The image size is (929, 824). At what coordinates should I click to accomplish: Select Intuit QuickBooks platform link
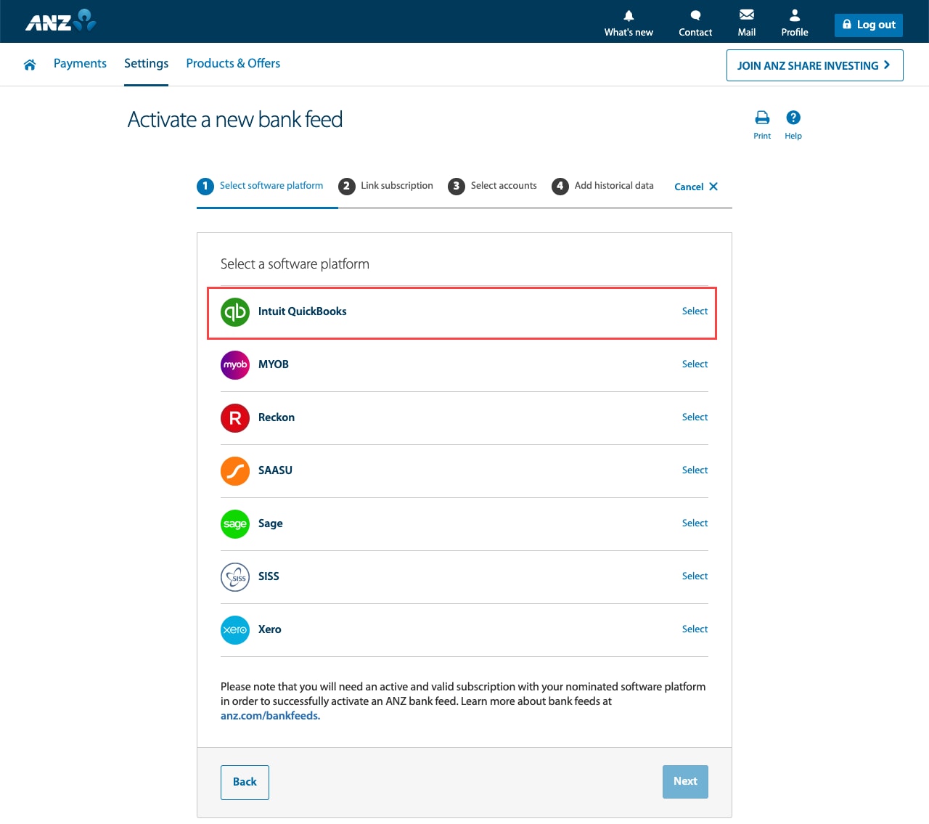695,311
